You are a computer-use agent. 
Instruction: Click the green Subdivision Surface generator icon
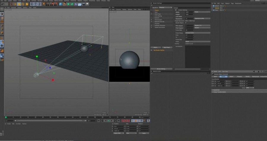tap(68, 4)
